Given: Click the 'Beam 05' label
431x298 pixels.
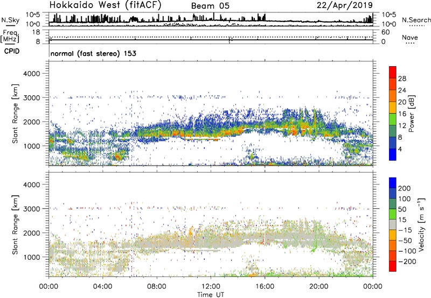Looking at the screenshot, I should [210, 6].
